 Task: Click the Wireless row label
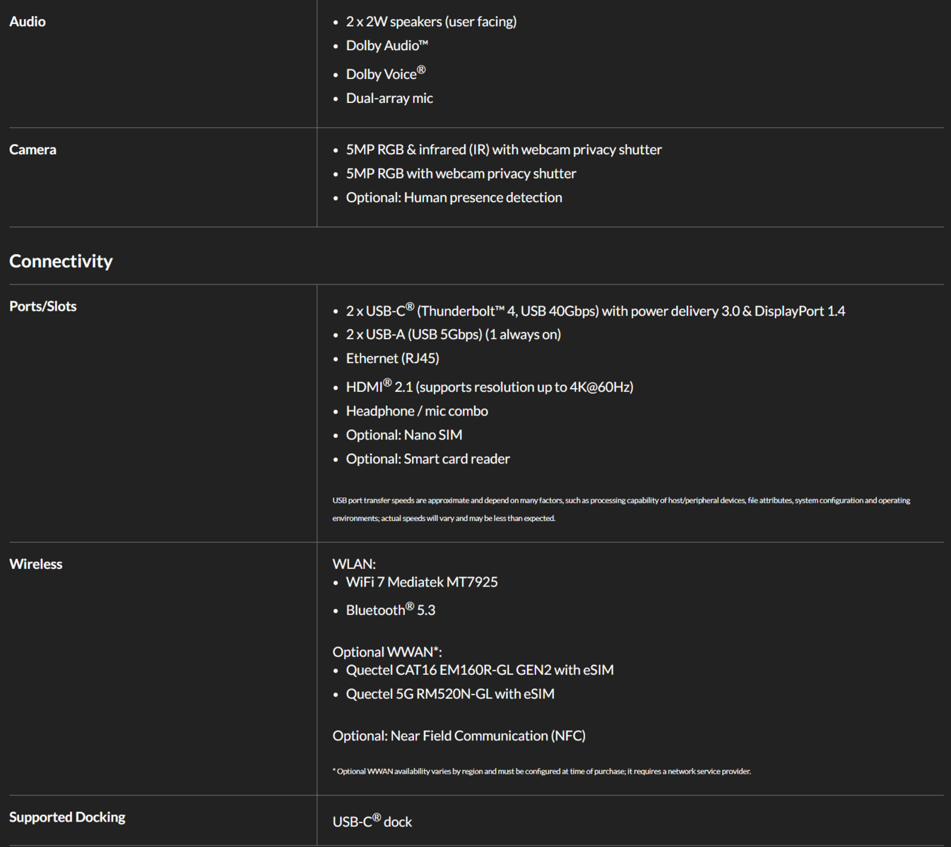[35, 564]
